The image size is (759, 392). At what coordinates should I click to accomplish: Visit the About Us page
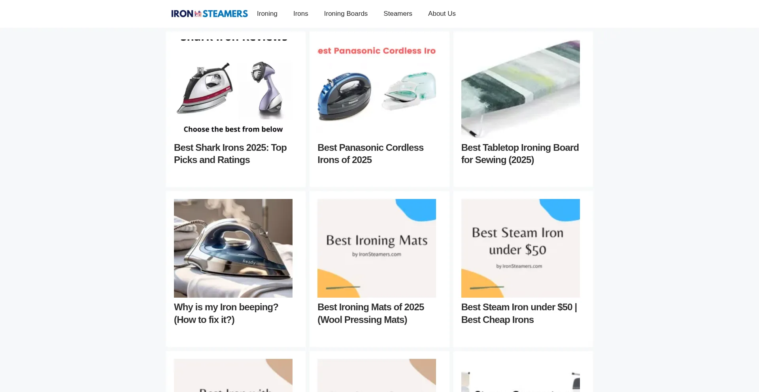(442, 14)
